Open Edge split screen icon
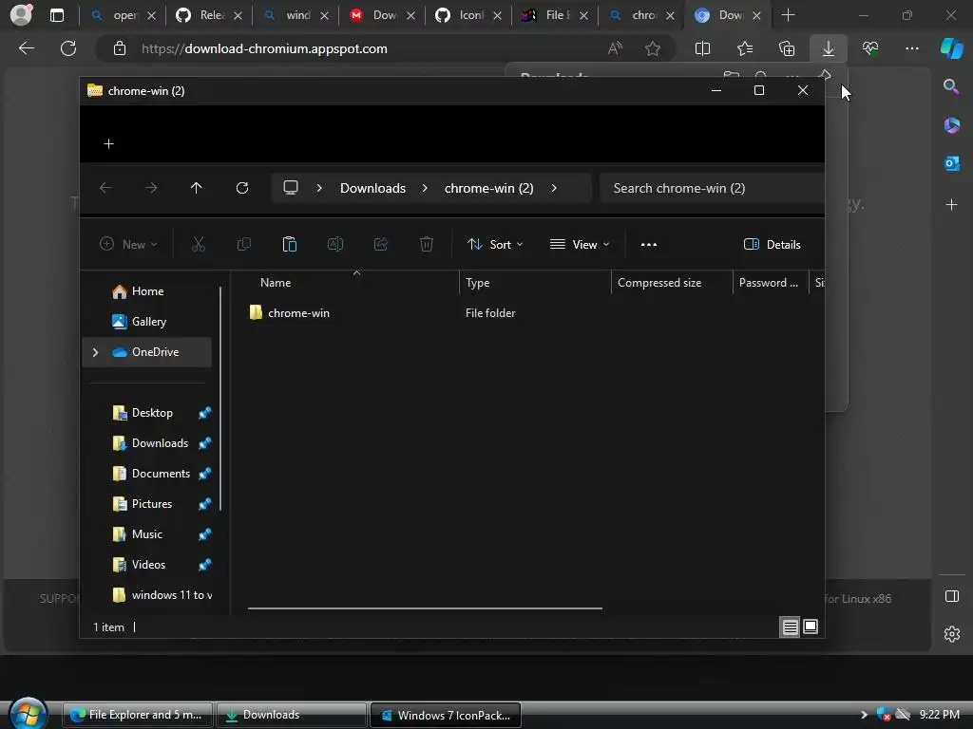Screen dimensions: 973x729 [702, 48]
